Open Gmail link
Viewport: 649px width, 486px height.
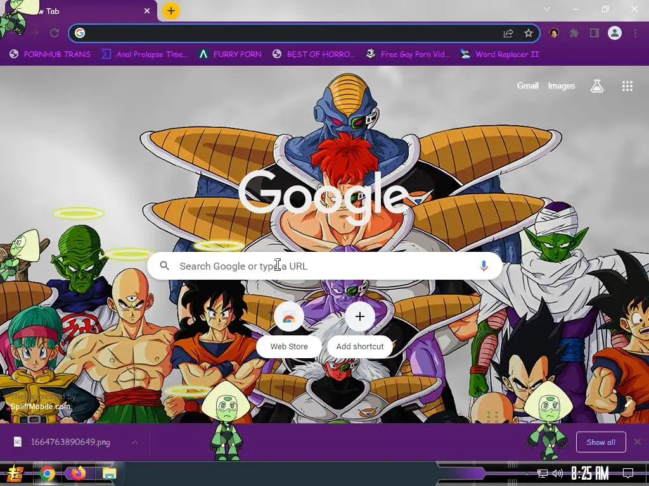click(x=527, y=85)
